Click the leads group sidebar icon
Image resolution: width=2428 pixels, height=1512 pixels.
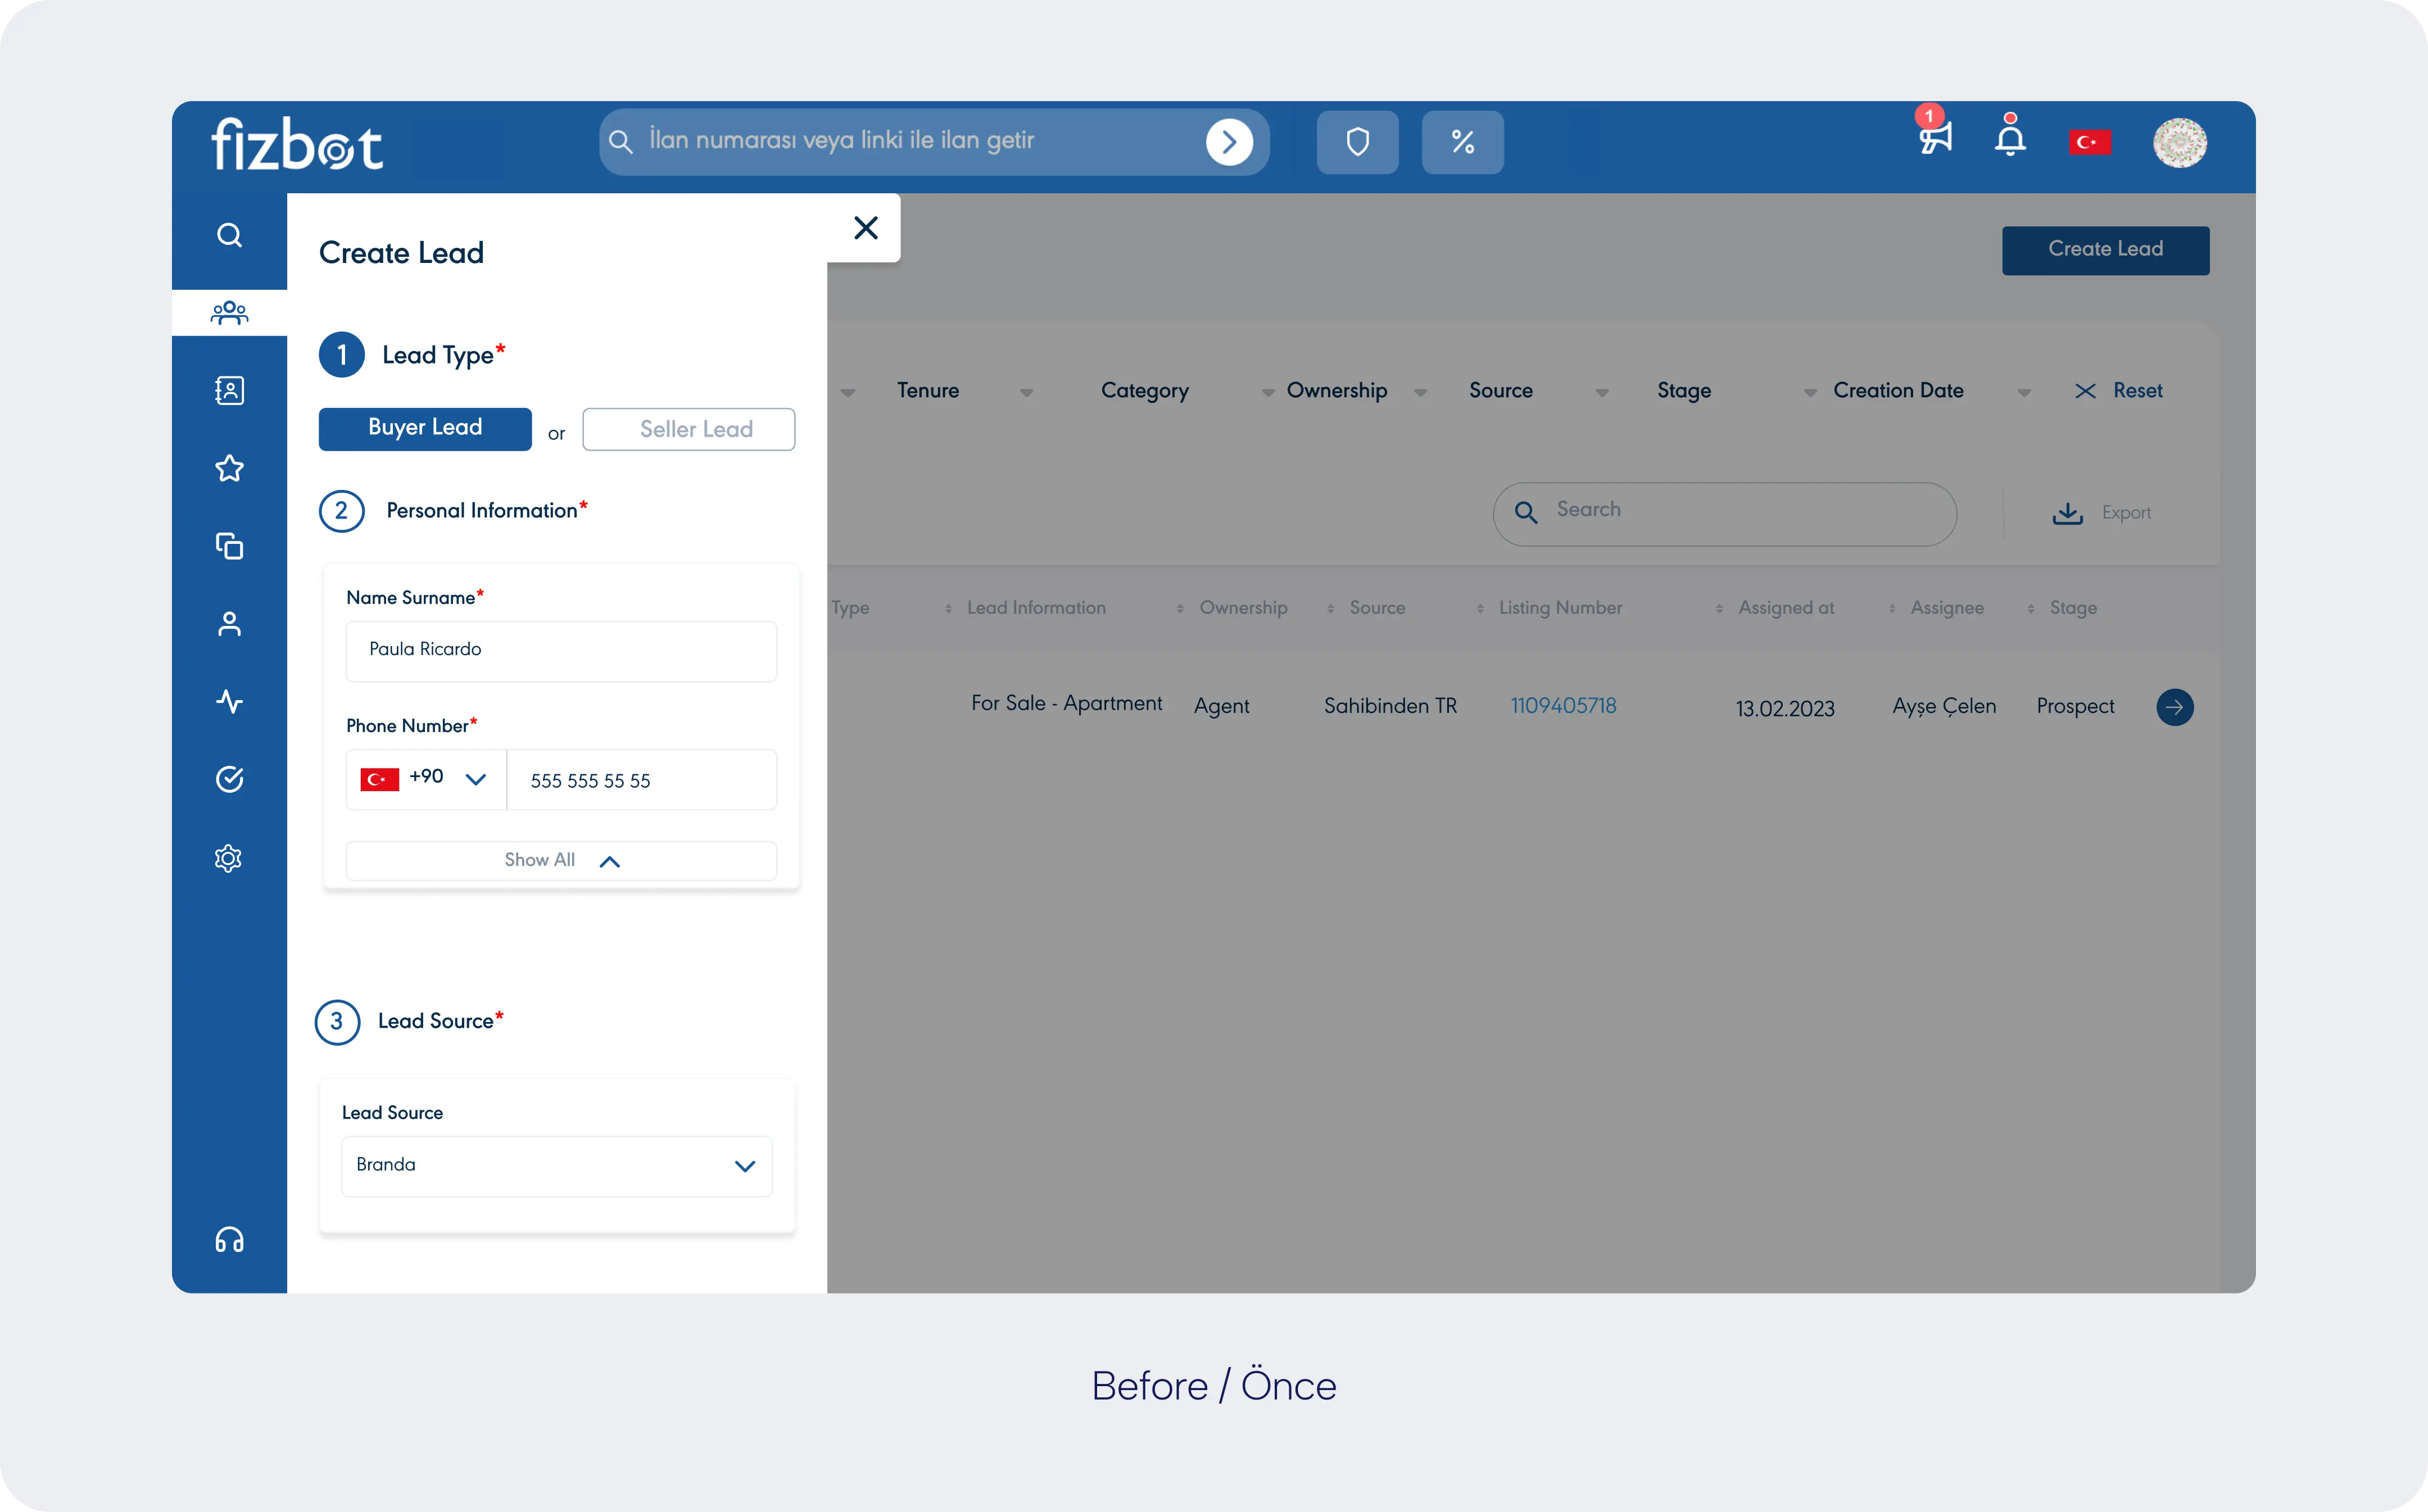click(229, 313)
